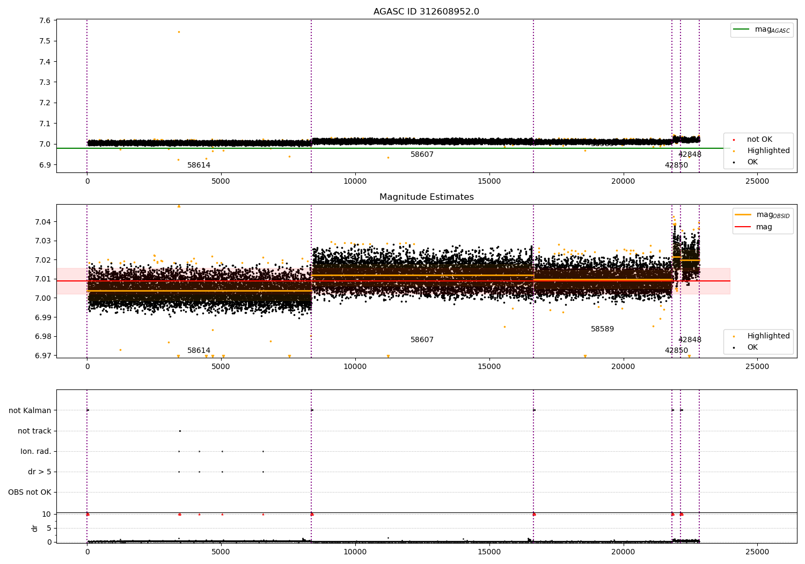Select obsid label 58614 in Magnitude Estimates plot
The image size is (805, 564).
tap(199, 351)
